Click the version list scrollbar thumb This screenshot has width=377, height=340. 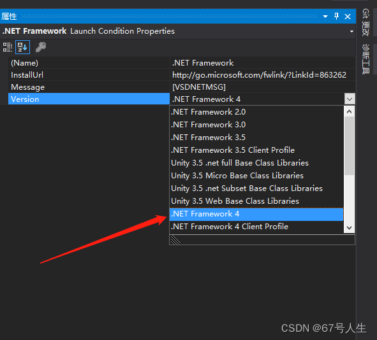pos(350,146)
